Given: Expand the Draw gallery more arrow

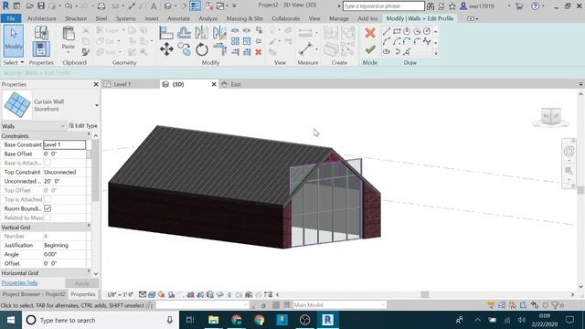Looking at the screenshot, I should (435, 53).
